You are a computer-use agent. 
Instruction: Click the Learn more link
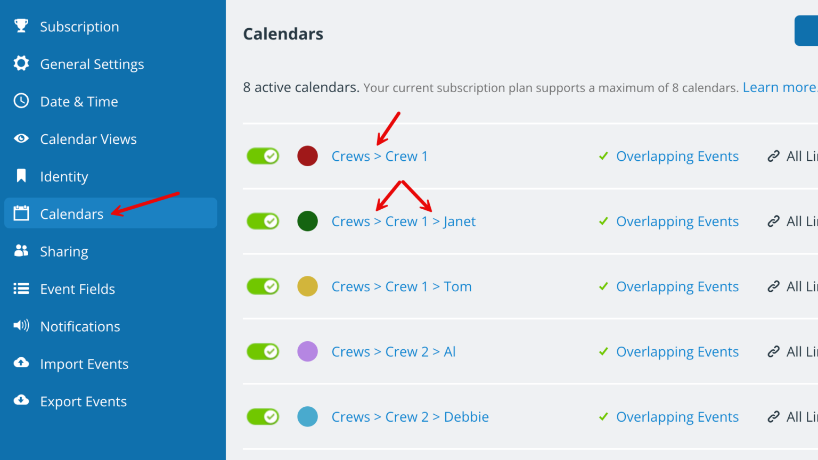click(779, 87)
